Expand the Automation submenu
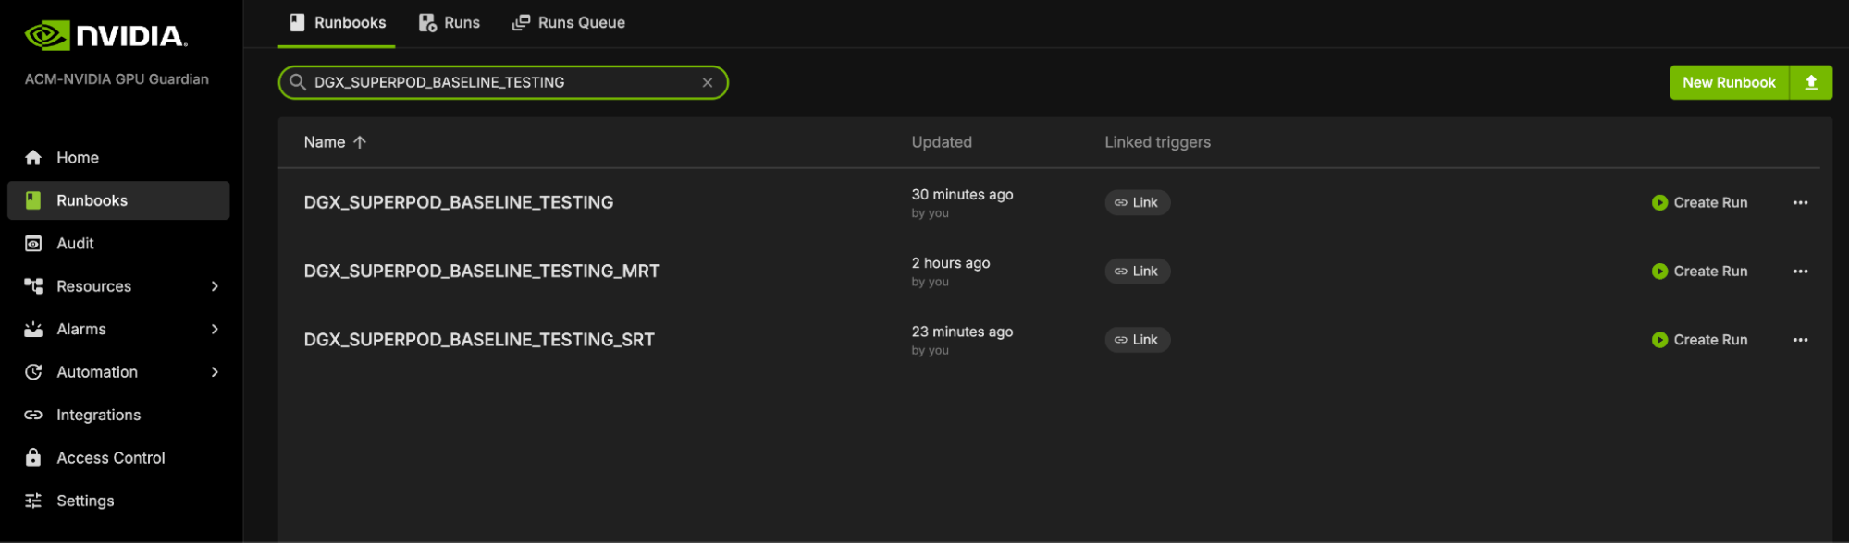The height and width of the screenshot is (543, 1849). tap(215, 372)
